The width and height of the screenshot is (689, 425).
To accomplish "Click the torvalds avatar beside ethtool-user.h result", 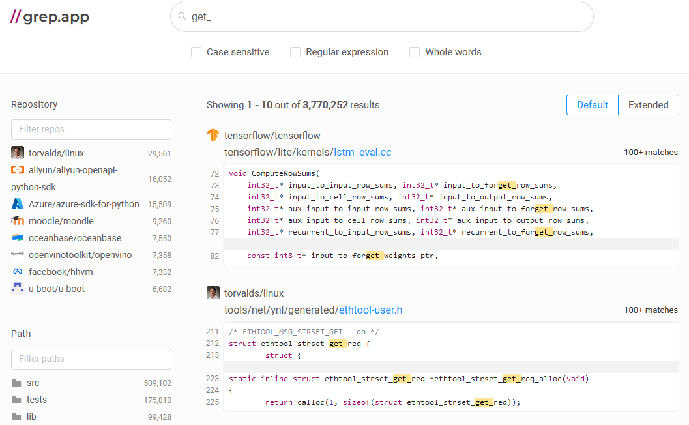I will pos(213,293).
